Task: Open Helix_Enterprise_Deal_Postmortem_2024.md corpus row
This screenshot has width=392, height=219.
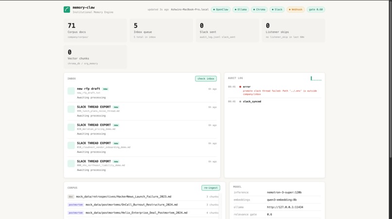Action: click(143, 213)
